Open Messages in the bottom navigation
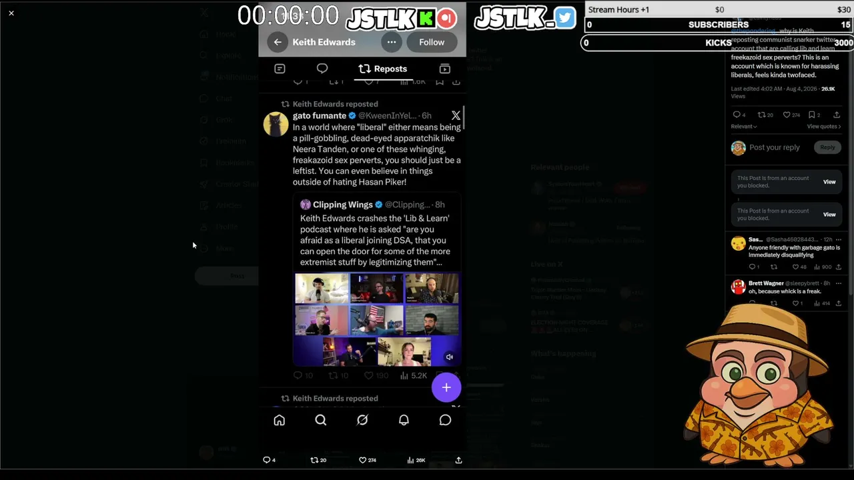This screenshot has height=480, width=854. [445, 420]
